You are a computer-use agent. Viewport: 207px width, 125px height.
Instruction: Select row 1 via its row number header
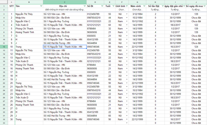tap(4, 6)
